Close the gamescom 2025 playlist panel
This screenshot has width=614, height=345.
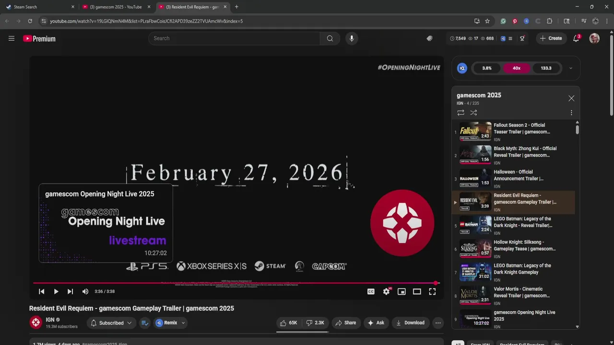571,98
